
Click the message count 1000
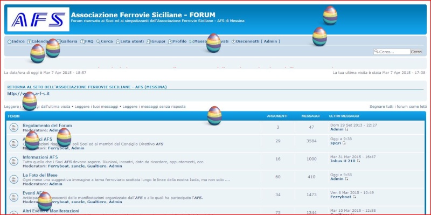[311, 159]
